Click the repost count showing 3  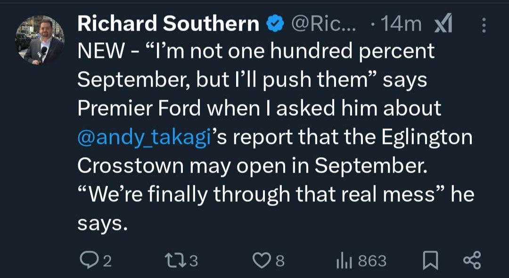194,261
